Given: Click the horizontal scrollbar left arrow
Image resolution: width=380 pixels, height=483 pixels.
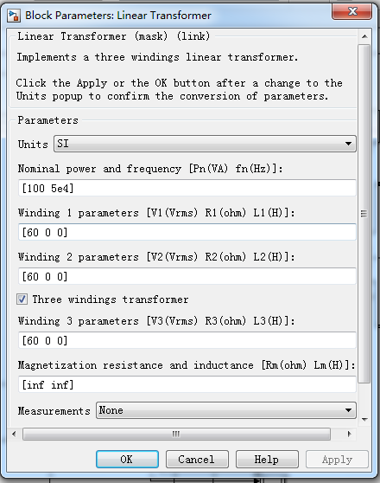Looking at the screenshot, I should click(14, 434).
